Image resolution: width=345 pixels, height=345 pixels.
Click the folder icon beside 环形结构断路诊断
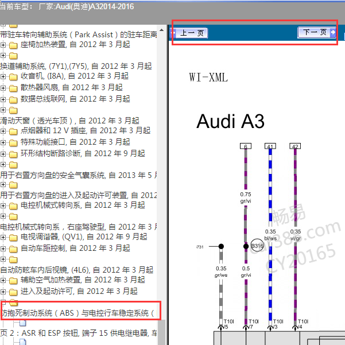13,154
